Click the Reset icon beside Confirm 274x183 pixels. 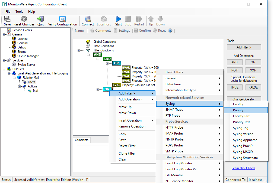(x=155, y=31)
